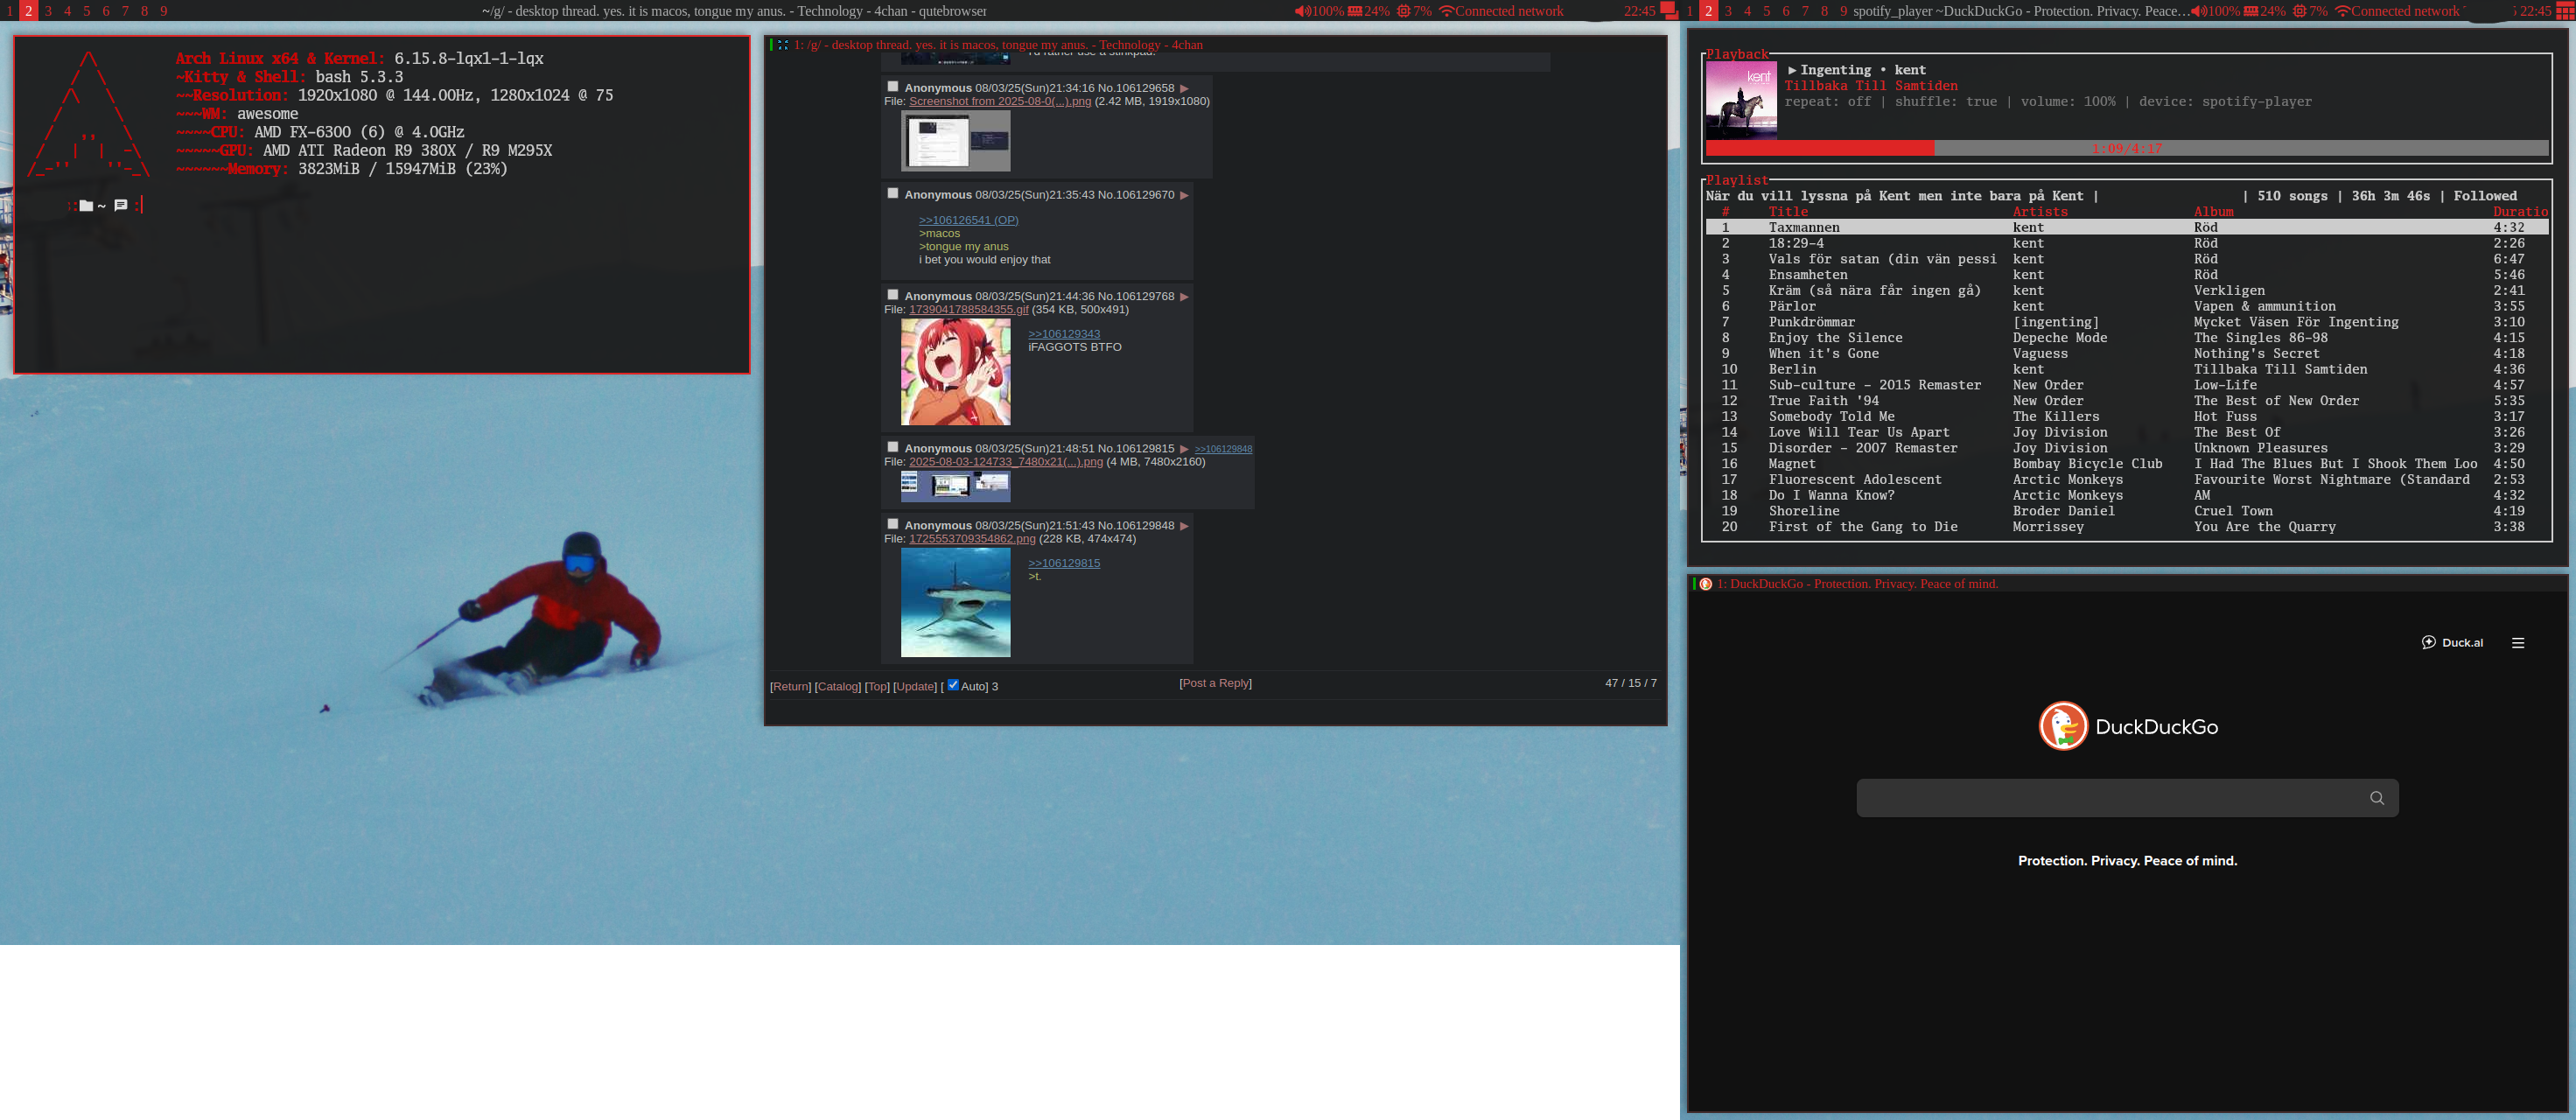Screen dimensions: 2576x1120
Task: Select the DuckDuckGo qutebrowser tab title
Action: [1857, 584]
